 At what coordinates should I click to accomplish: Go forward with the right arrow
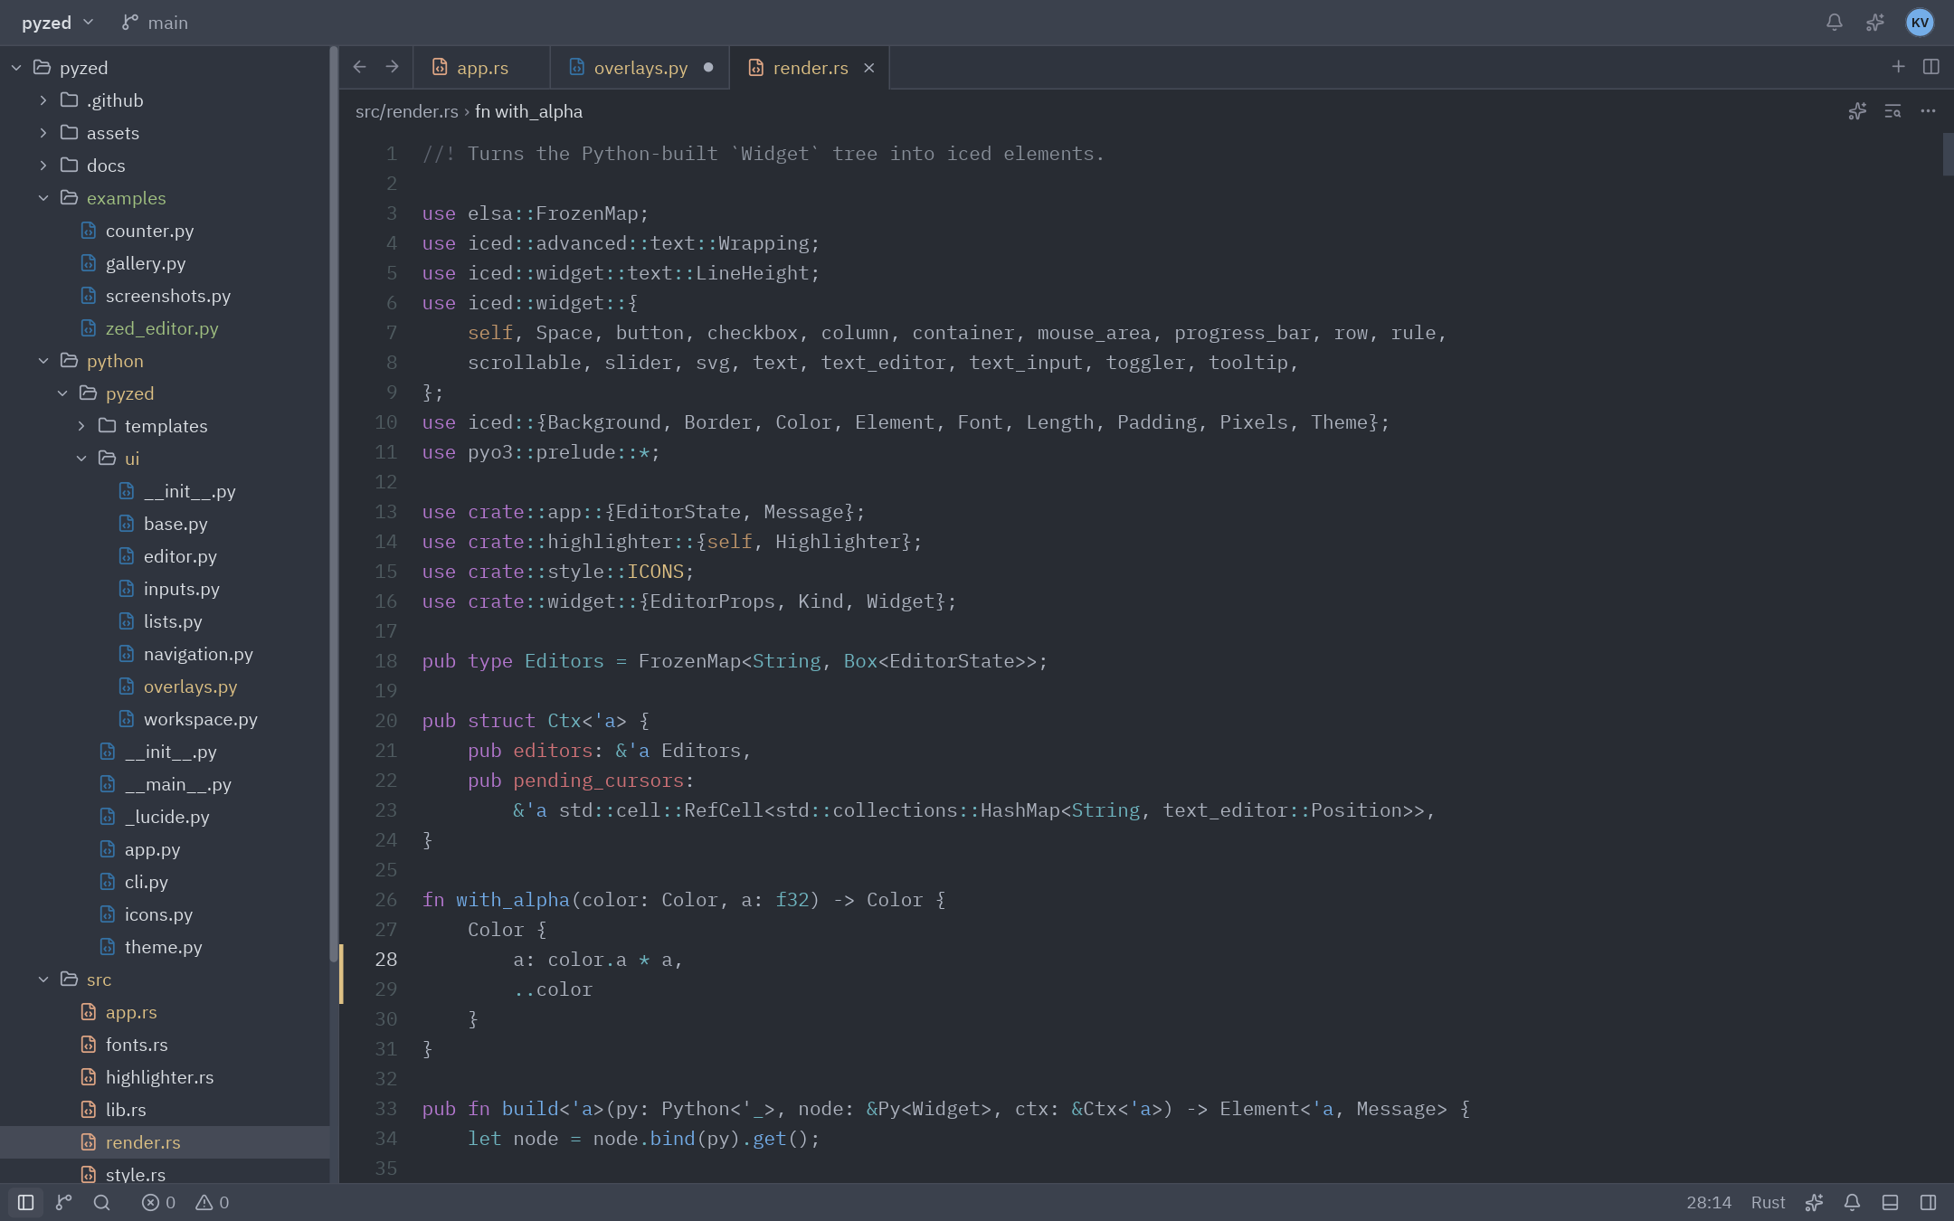click(392, 67)
